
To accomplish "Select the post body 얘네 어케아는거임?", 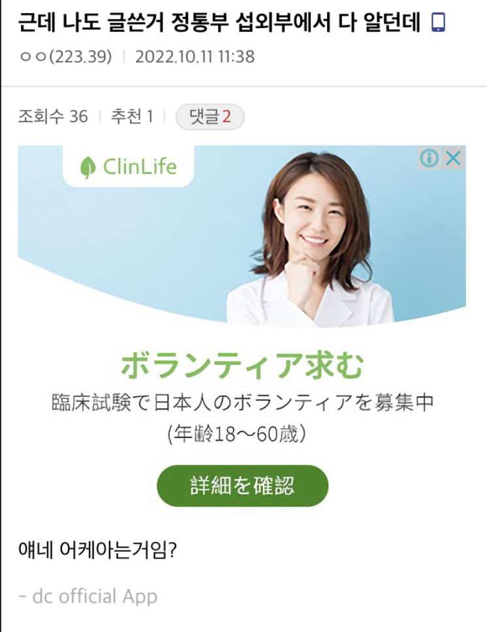I will tap(97, 549).
